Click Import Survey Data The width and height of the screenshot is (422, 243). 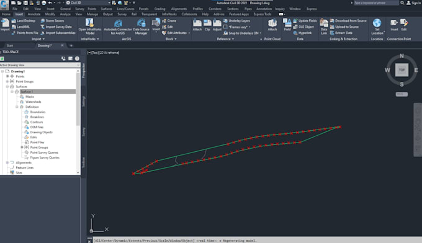56,27
